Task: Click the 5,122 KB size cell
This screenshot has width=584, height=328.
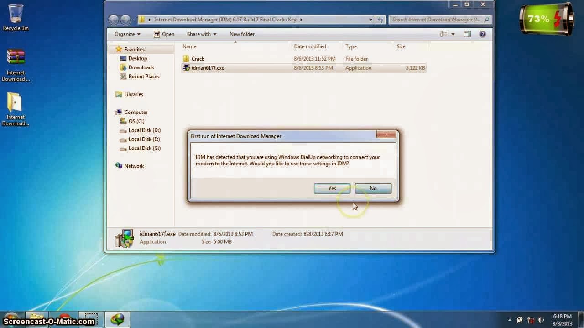Action: [x=415, y=68]
